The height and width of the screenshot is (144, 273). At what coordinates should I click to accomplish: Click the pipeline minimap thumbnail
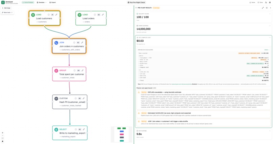(x=122, y=134)
